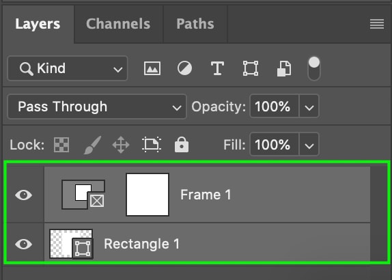Open the Kind filter type dropdown
The image size is (392, 280).
(68, 68)
